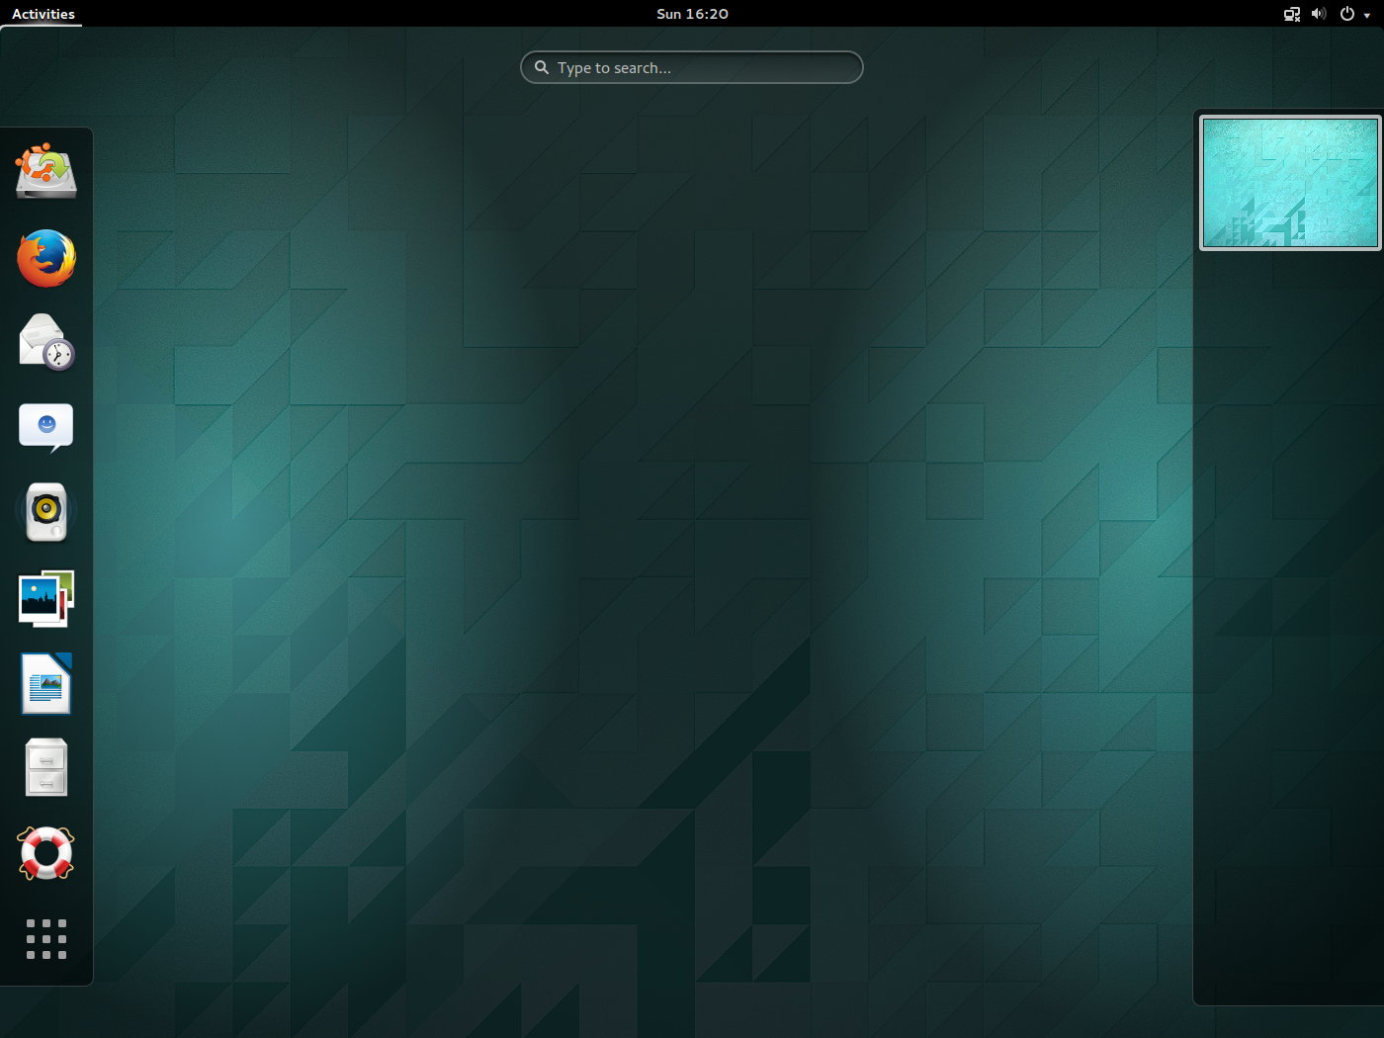Screen dimensions: 1384x1038
Task: Expand the system menu arrow
Action: (x=1367, y=15)
